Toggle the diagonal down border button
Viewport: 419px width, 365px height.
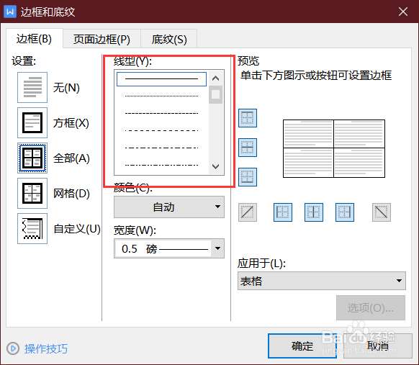point(382,212)
